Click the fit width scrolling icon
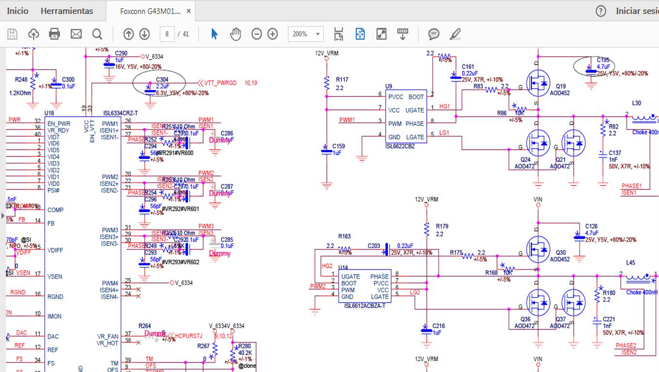Viewport: 659px width, 372px height. click(339, 34)
